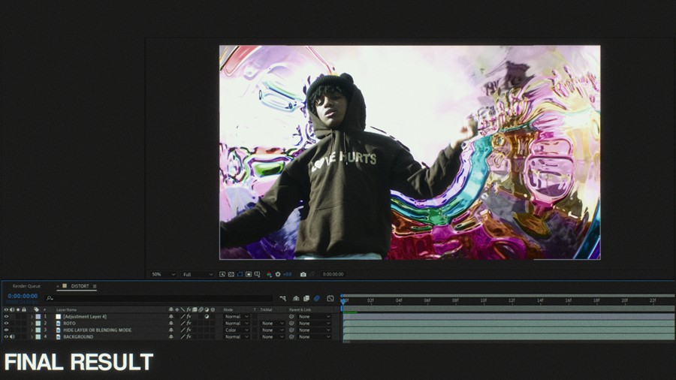The image size is (676, 380).
Task: Click the Adjustment Layer 4 label color swatch
Action: click(x=38, y=316)
